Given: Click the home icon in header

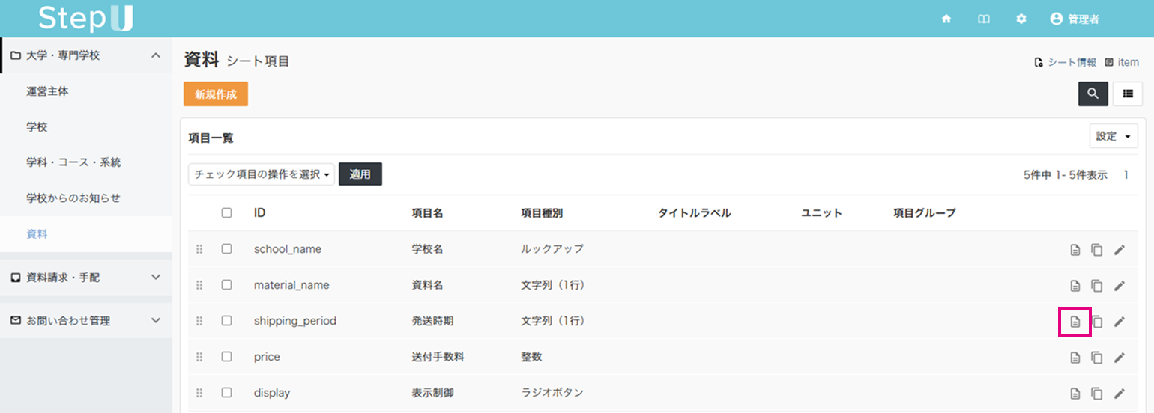Looking at the screenshot, I should pyautogui.click(x=946, y=19).
